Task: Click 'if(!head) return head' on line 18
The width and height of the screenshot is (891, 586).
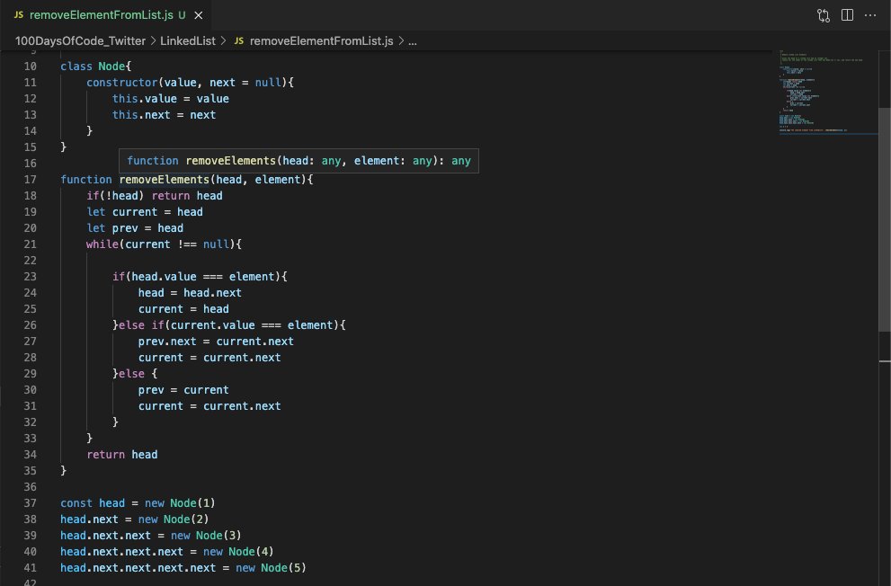Action: [x=155, y=196]
